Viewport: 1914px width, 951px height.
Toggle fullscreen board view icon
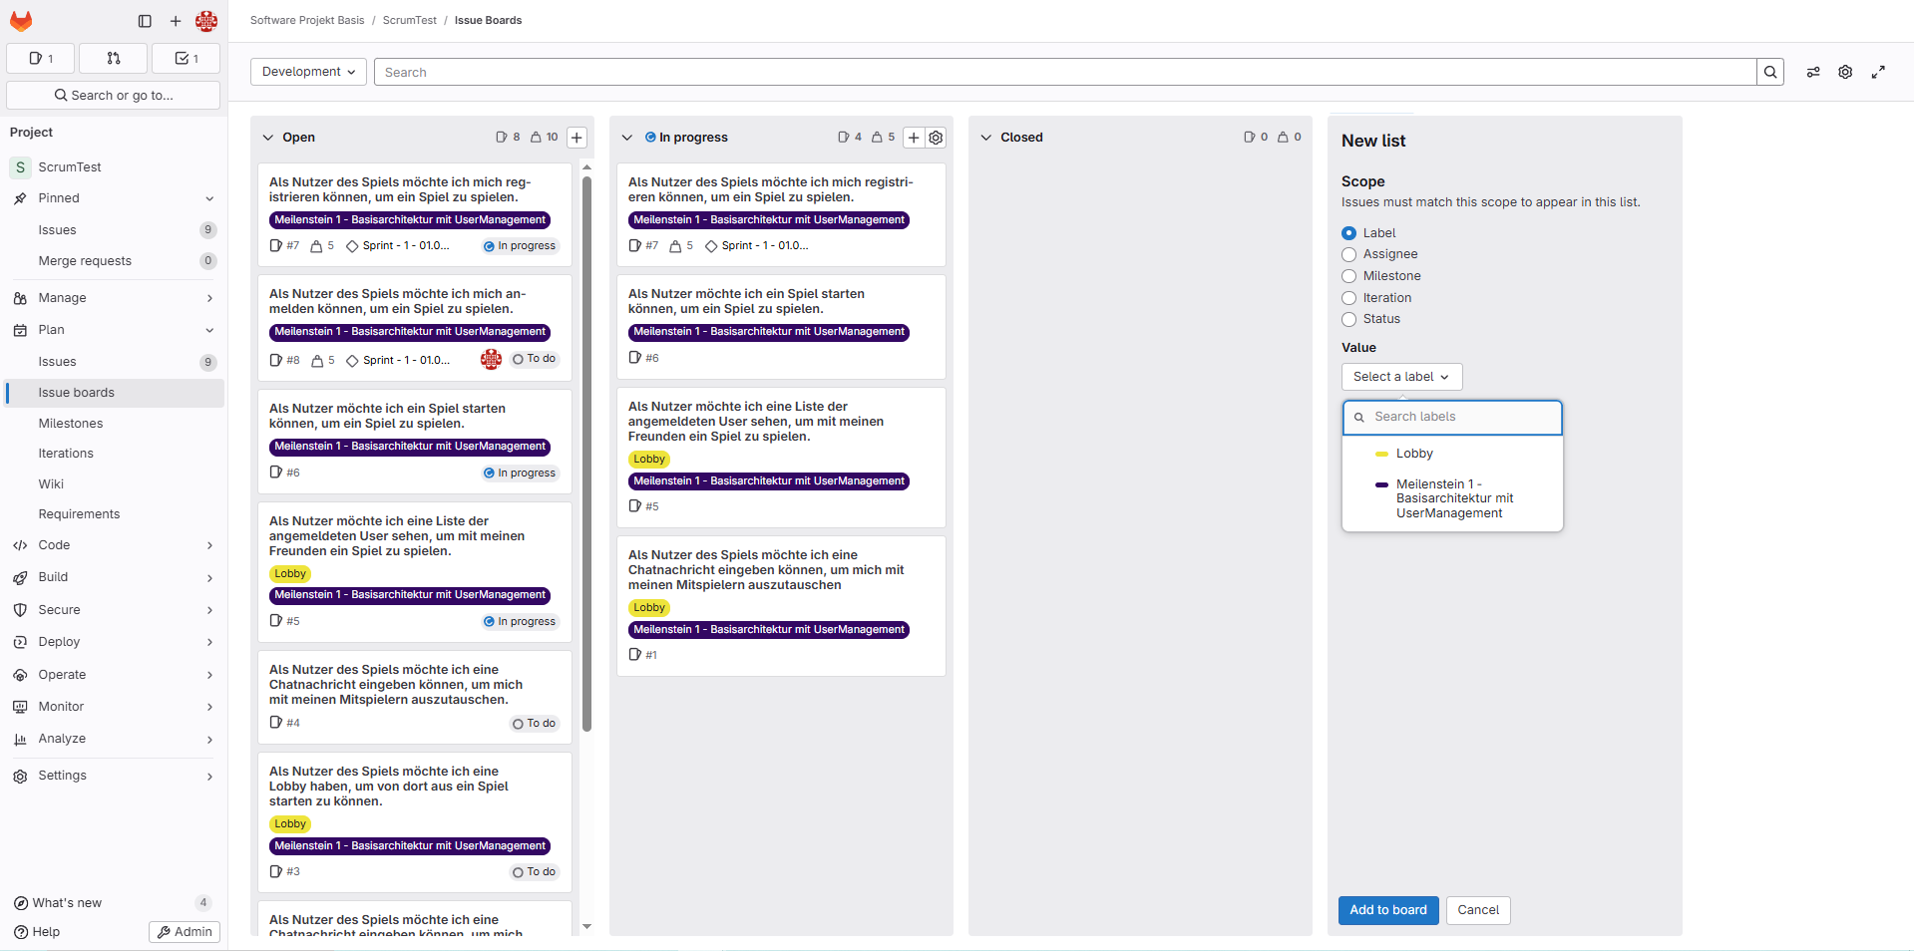tap(1878, 72)
